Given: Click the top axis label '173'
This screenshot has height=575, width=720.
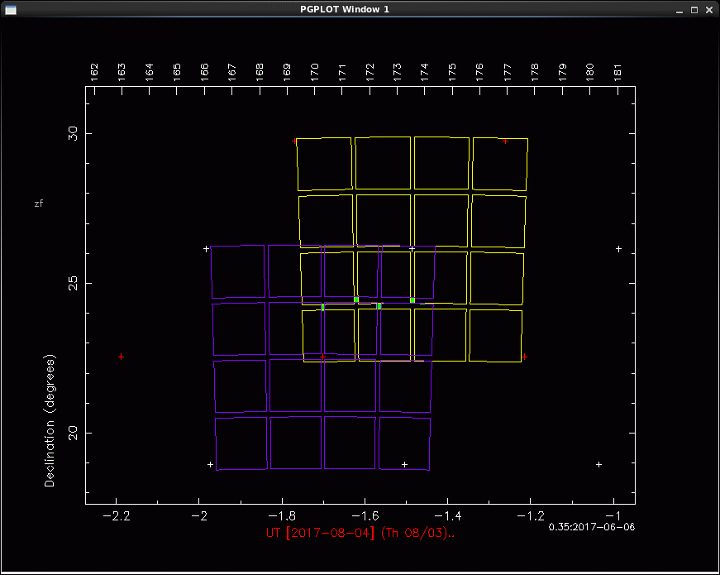Looking at the screenshot, I should [397, 73].
